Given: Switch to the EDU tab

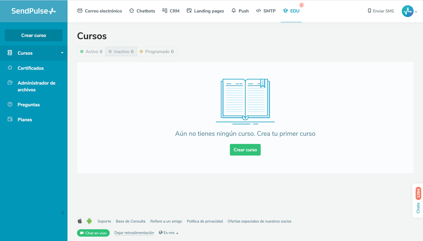Looking at the screenshot, I should coord(291,11).
